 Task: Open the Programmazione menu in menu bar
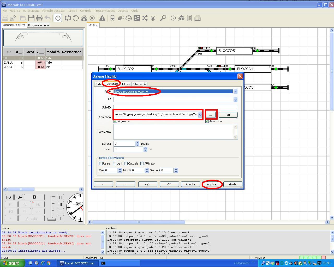(x=105, y=11)
